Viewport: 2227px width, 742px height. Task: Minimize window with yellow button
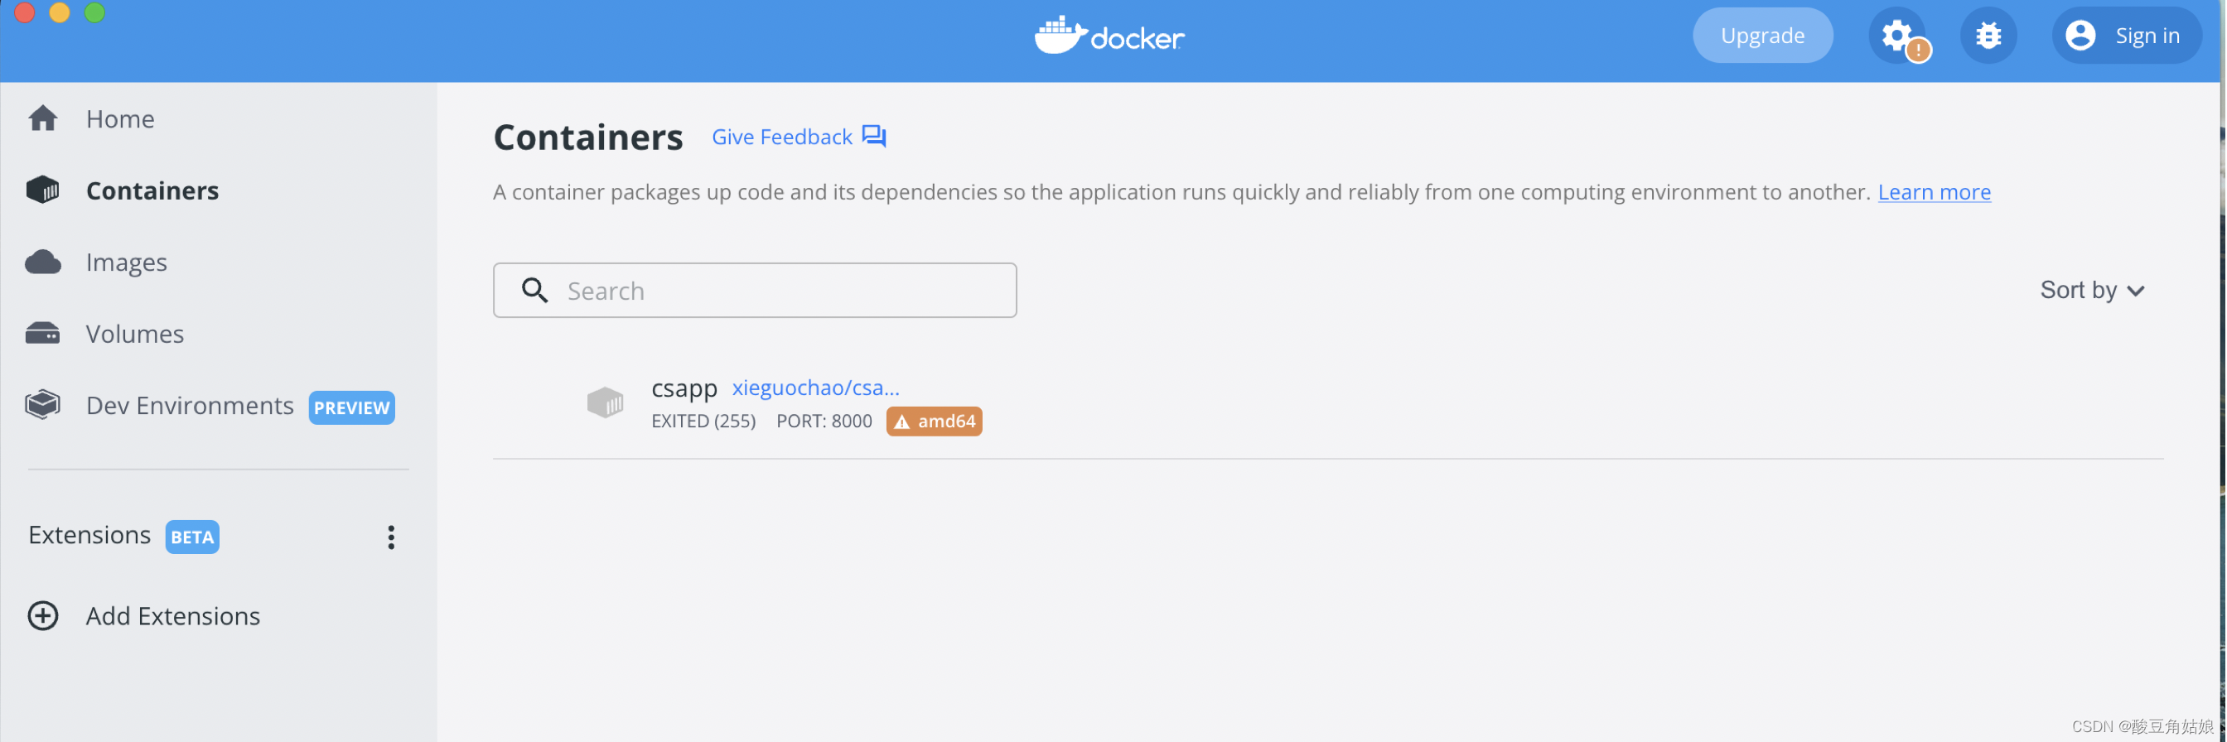pyautogui.click(x=60, y=12)
